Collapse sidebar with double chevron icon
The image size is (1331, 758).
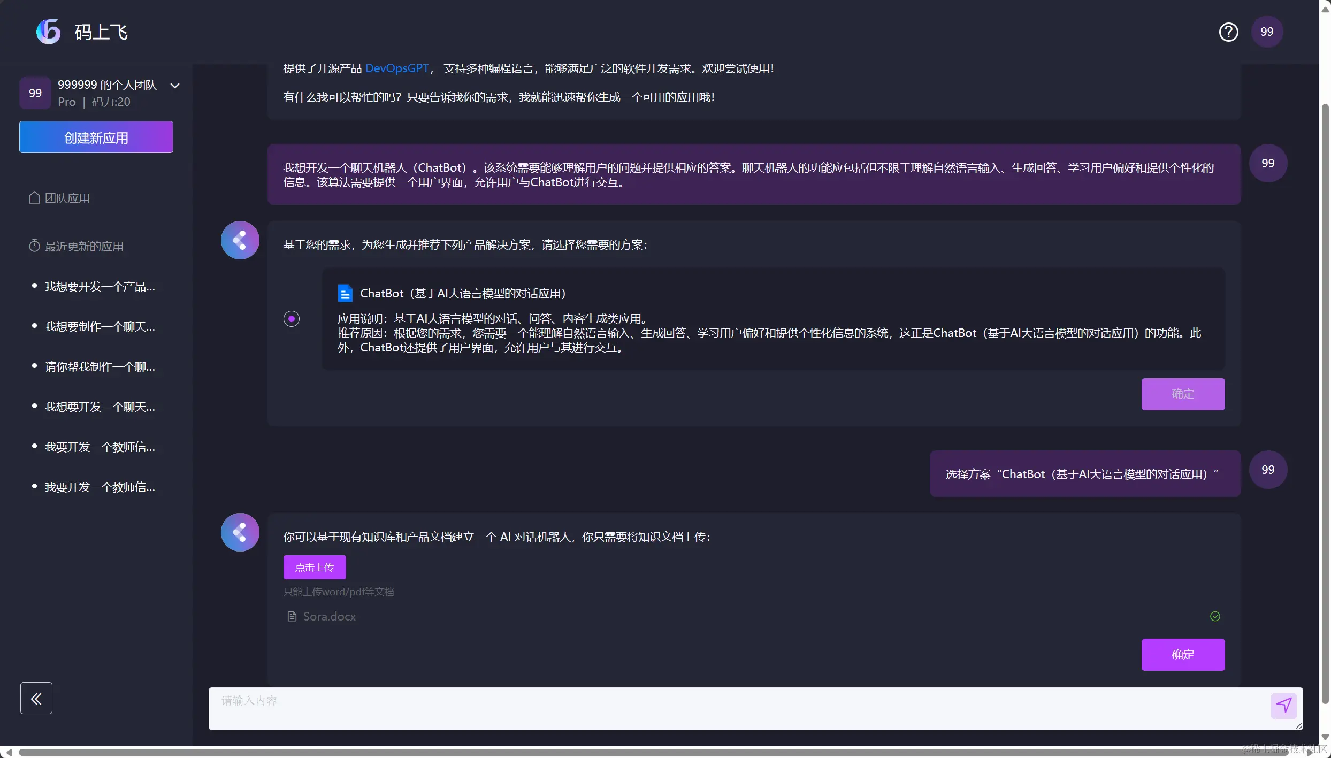[36, 698]
